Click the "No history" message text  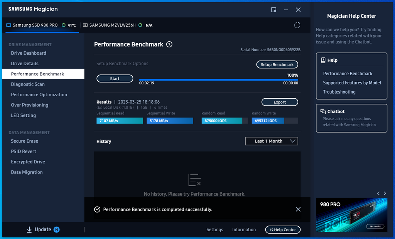[194, 194]
